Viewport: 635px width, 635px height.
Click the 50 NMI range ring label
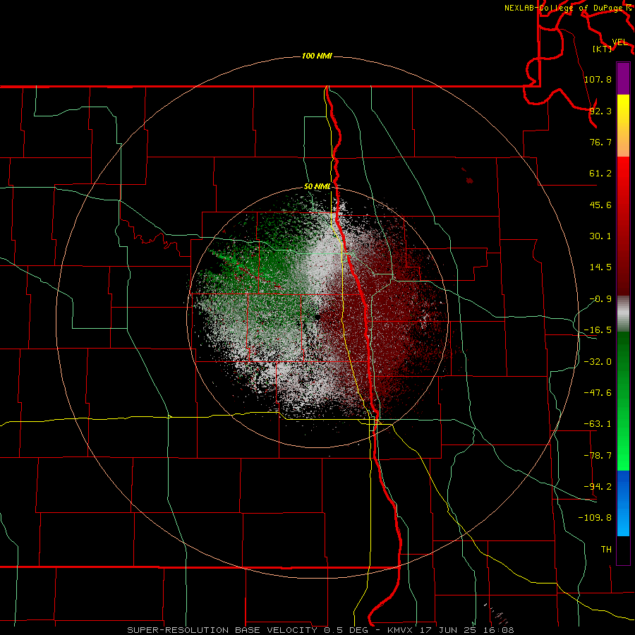click(317, 186)
